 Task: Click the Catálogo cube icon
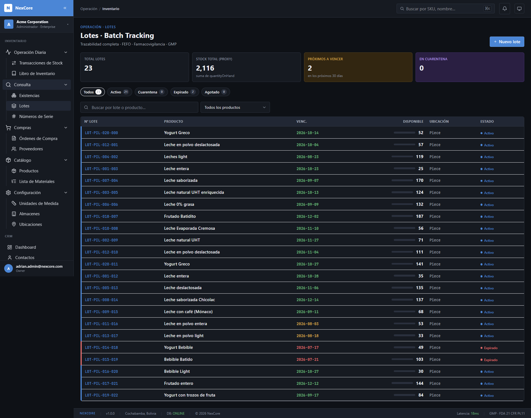[8, 160]
